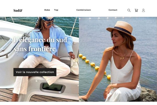Screen dimensions: 157x105
Task: Open the search magnifier icon
Action: [129, 10]
